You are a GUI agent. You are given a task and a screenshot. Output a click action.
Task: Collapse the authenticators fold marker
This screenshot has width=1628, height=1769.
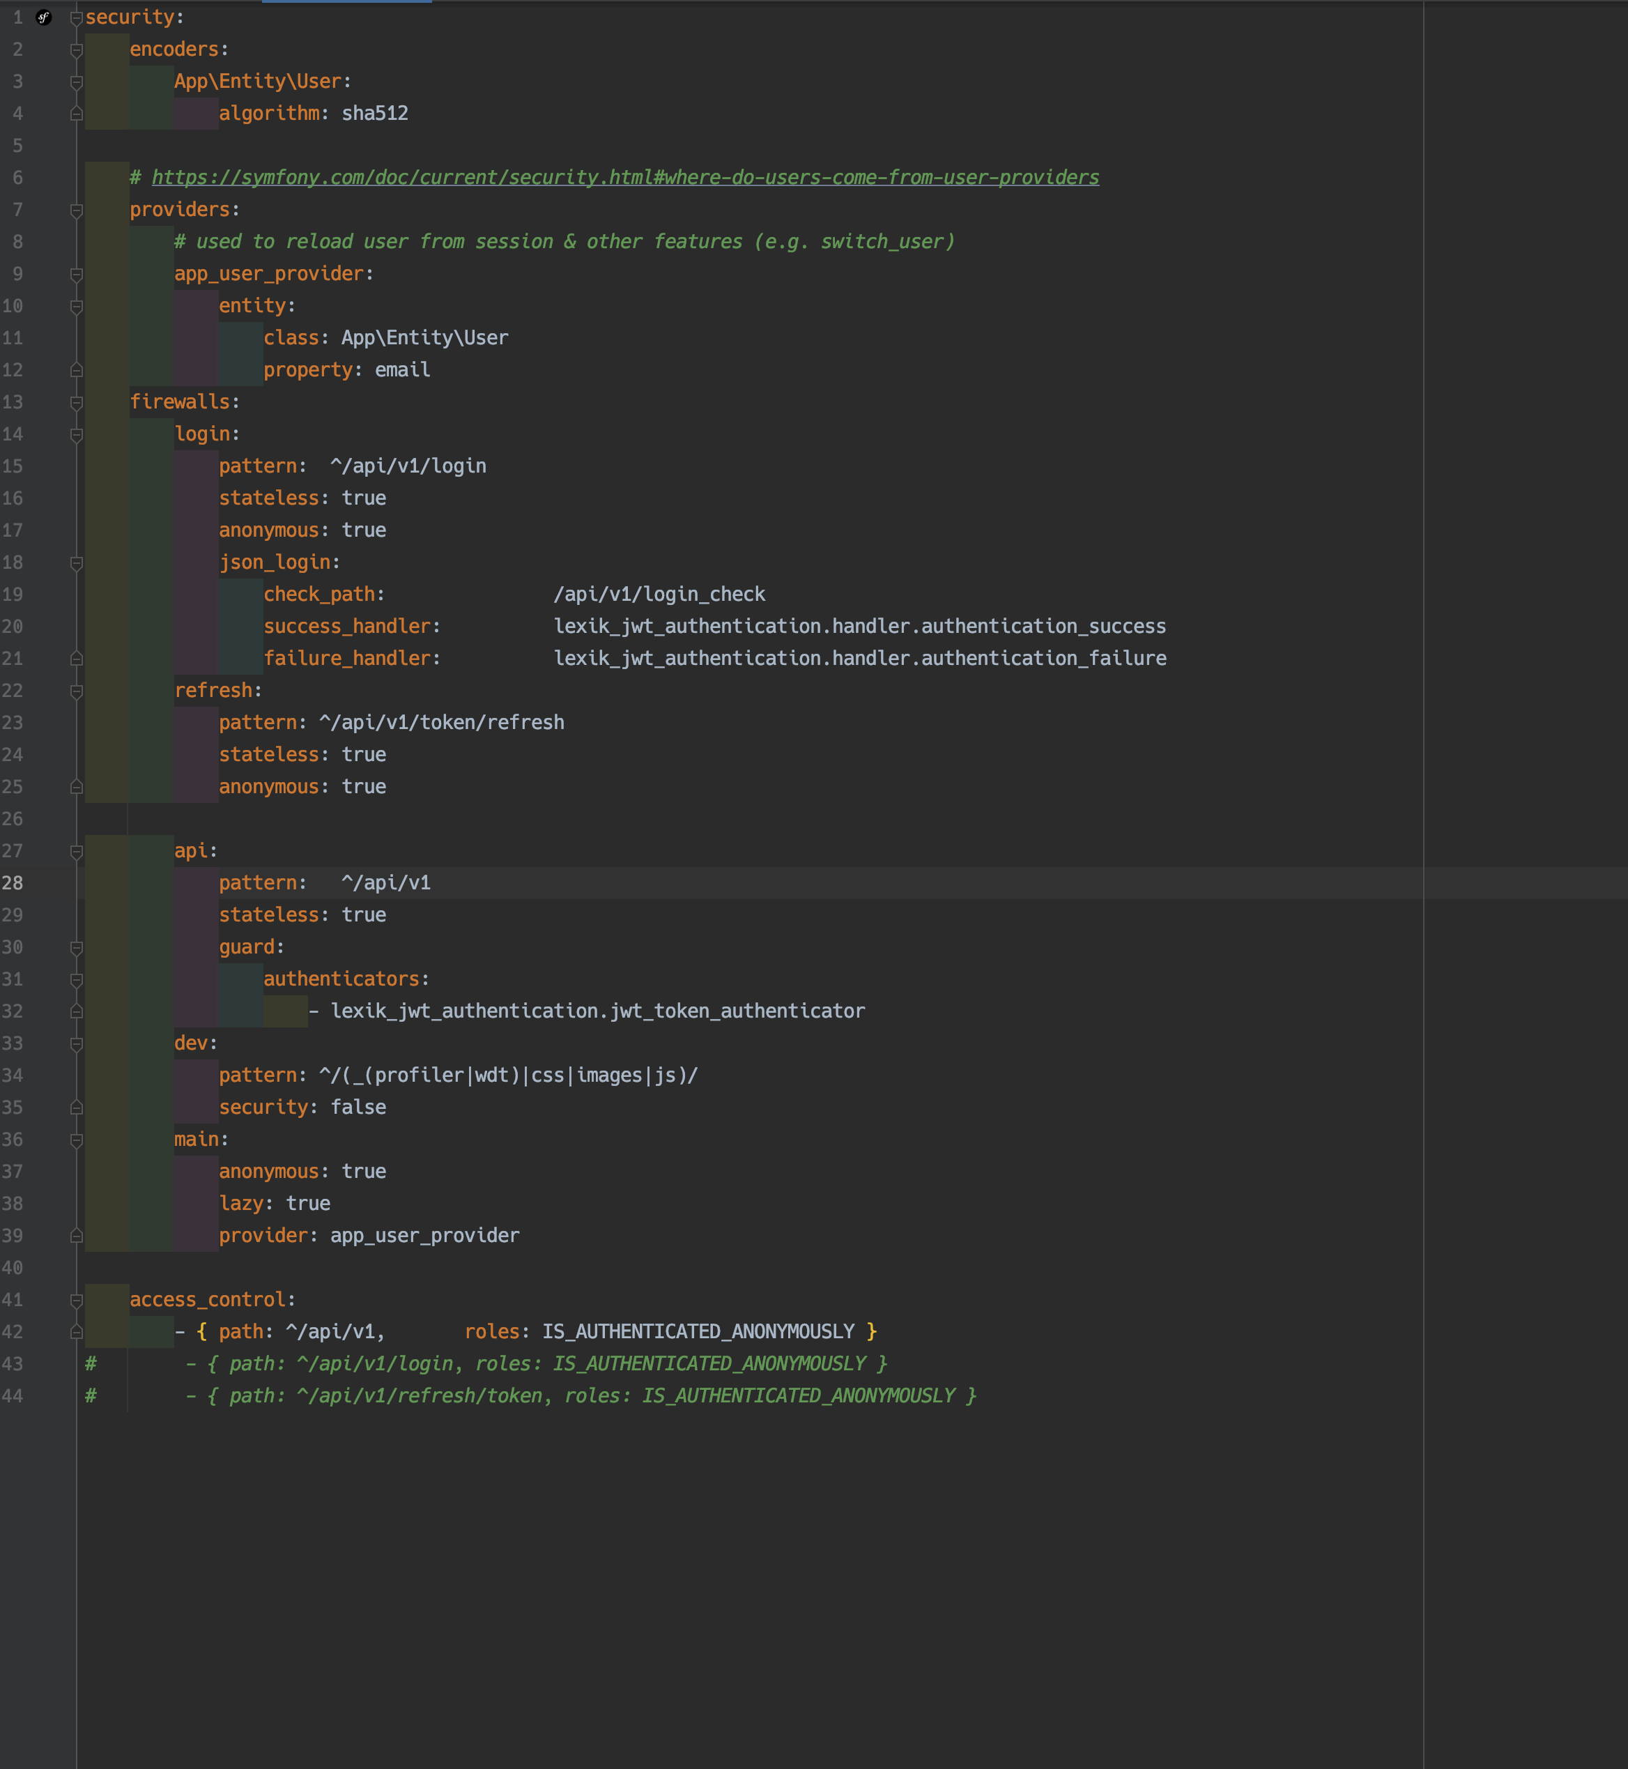pyautogui.click(x=77, y=980)
